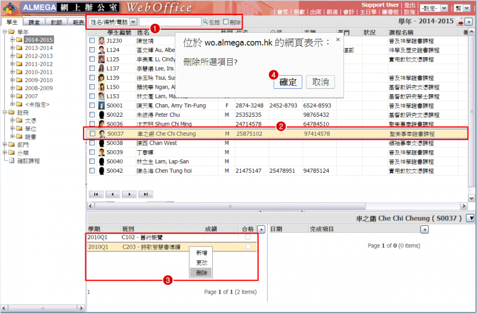Image resolution: width=477 pixels, height=314 pixels.
Task: Add new student with top-right plus icon
Action: (469, 22)
